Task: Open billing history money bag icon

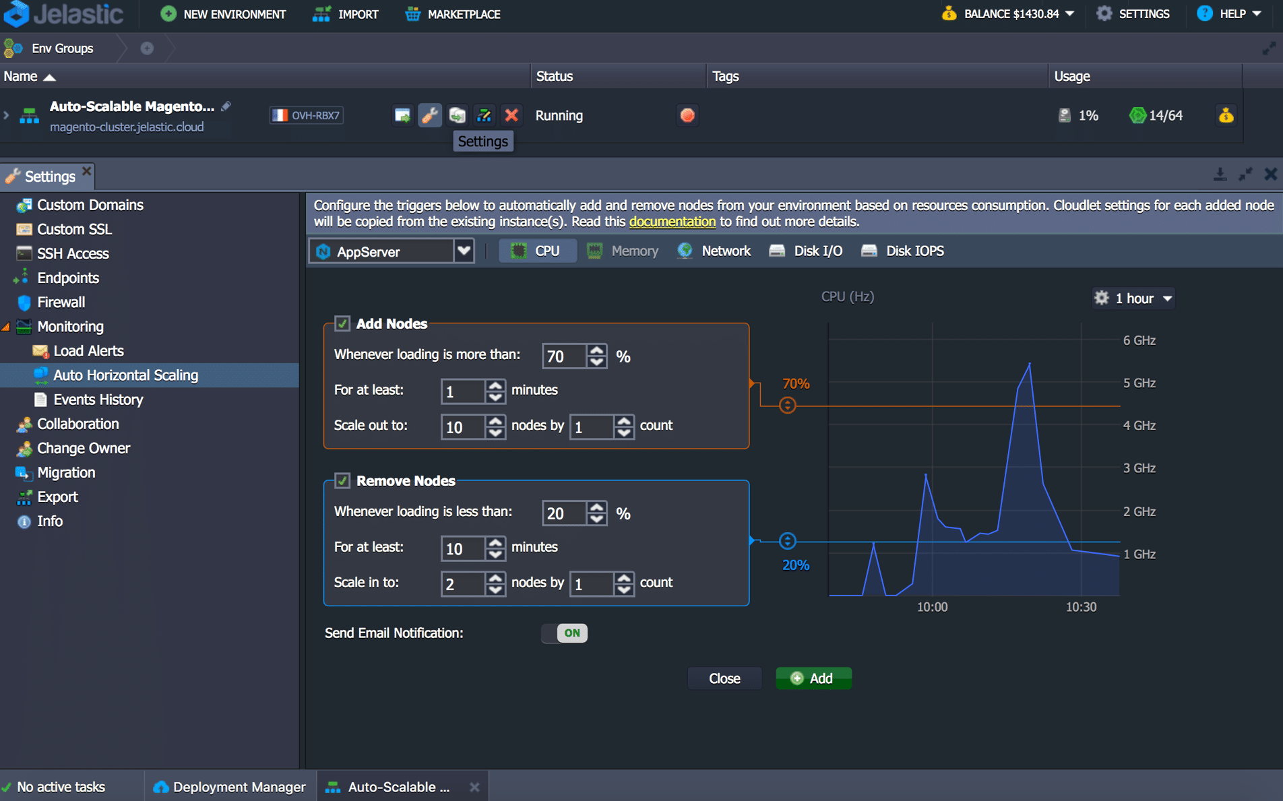Action: pyautogui.click(x=1226, y=115)
